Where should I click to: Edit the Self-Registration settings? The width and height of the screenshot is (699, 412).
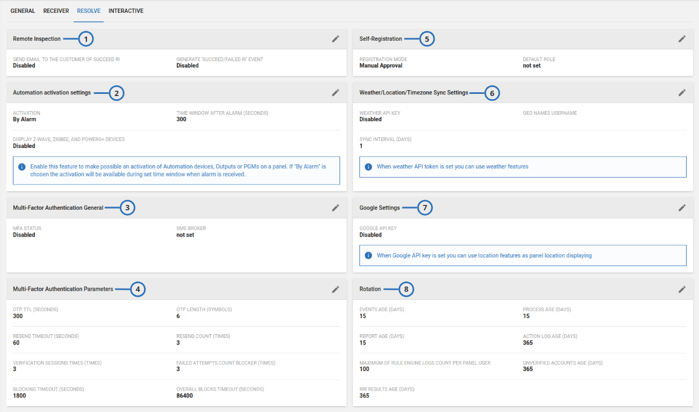pos(682,39)
